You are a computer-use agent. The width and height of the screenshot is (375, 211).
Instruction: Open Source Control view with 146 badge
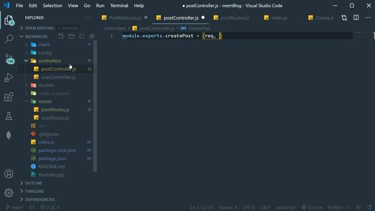coord(9,59)
